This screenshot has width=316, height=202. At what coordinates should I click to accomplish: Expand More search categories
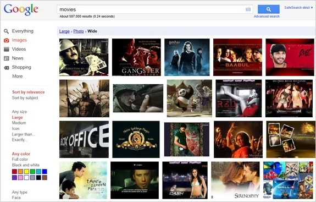(x=18, y=77)
